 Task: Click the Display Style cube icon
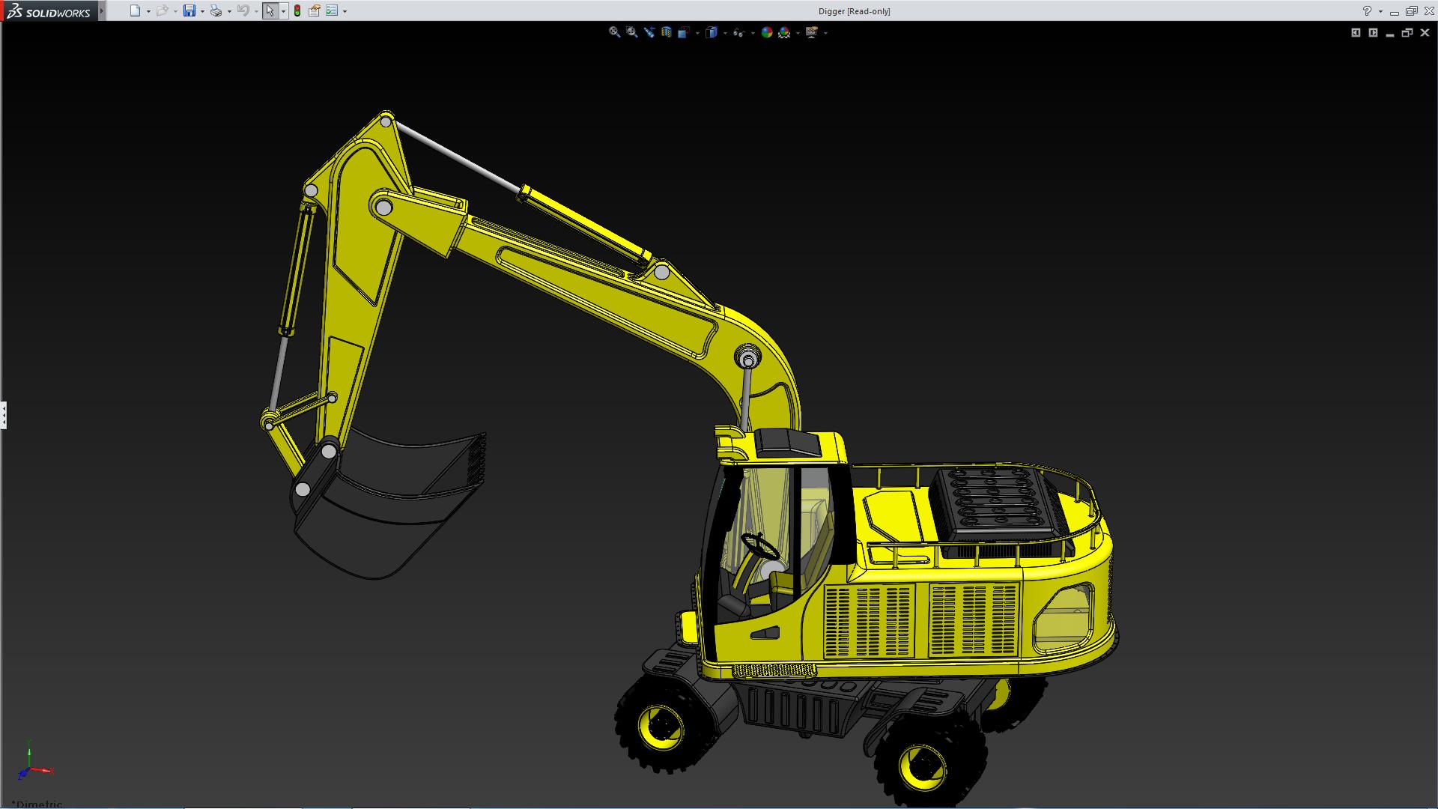click(x=712, y=32)
